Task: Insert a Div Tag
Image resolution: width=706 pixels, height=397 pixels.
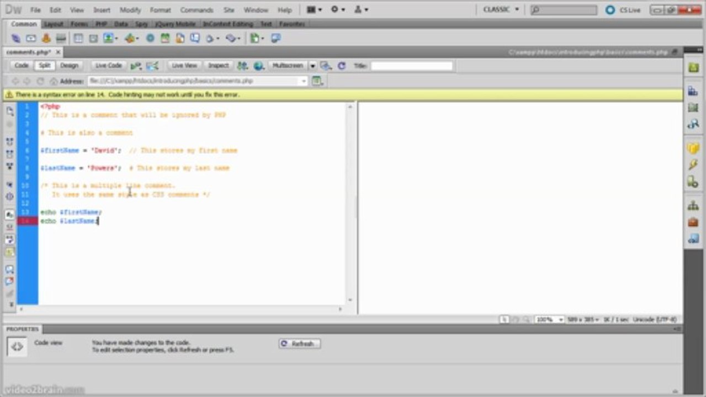Action: 93,39
